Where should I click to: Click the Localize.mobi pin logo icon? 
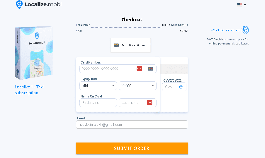pos(19,4)
